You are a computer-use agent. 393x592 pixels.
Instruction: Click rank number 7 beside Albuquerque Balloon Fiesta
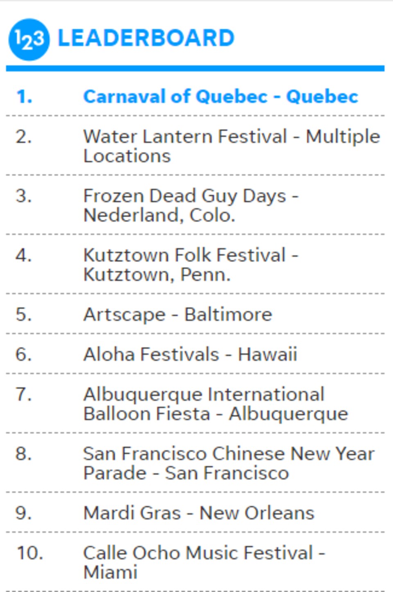pyautogui.click(x=24, y=394)
